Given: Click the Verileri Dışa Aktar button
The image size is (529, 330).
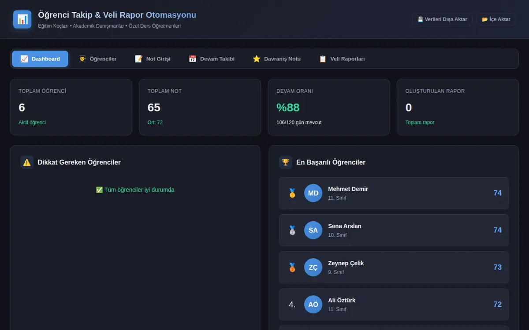Looking at the screenshot, I should 442,19.
